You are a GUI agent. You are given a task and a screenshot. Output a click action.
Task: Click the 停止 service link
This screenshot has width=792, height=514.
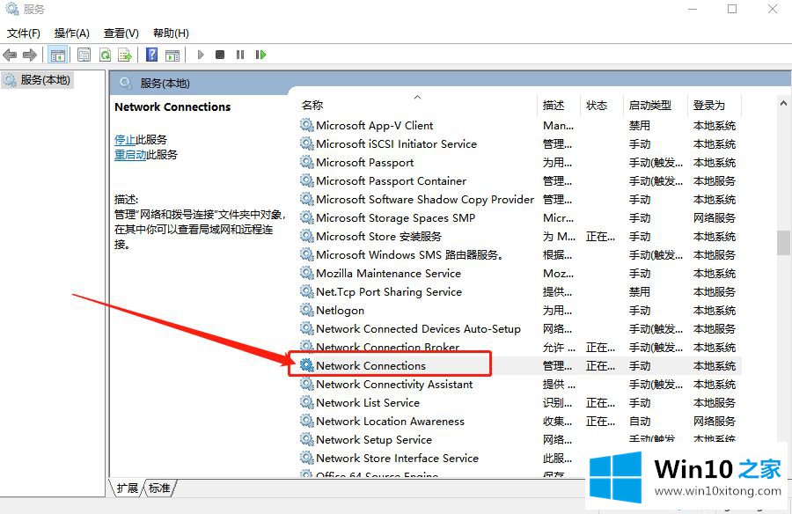(125, 139)
